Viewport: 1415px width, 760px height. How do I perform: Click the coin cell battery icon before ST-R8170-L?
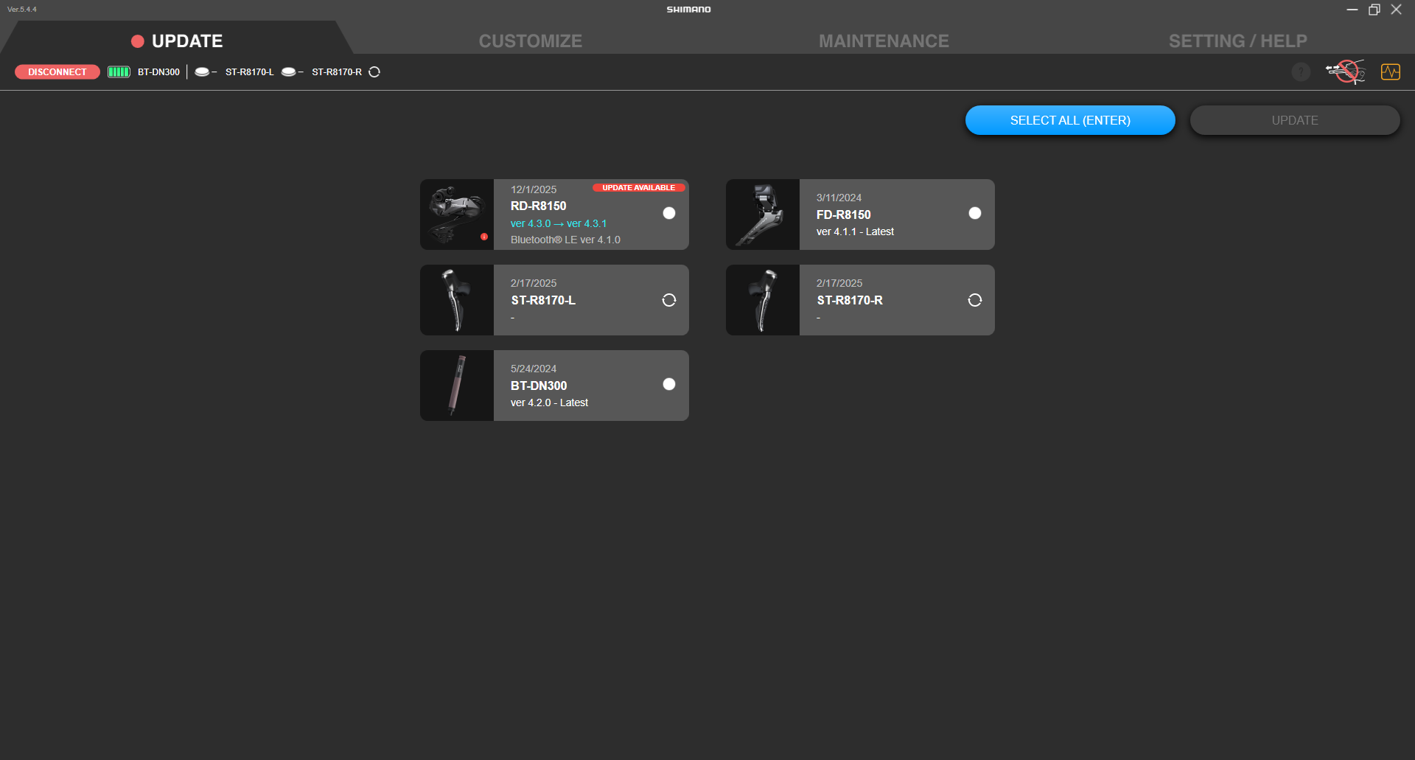pos(202,72)
